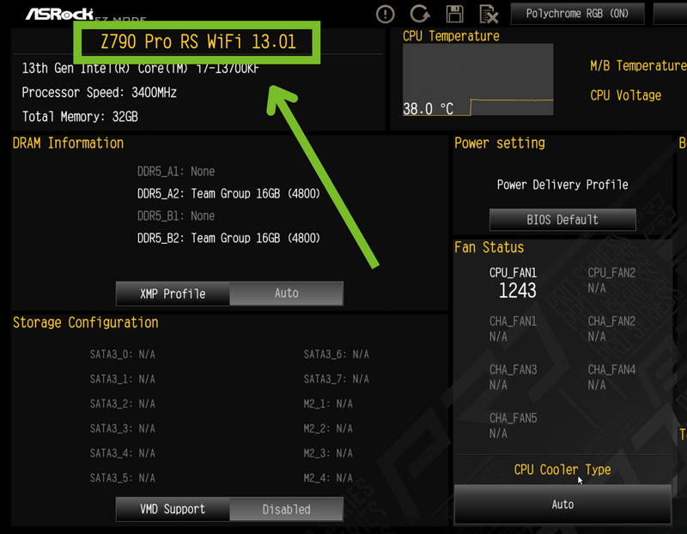Click the BIOS Default button

click(x=562, y=219)
